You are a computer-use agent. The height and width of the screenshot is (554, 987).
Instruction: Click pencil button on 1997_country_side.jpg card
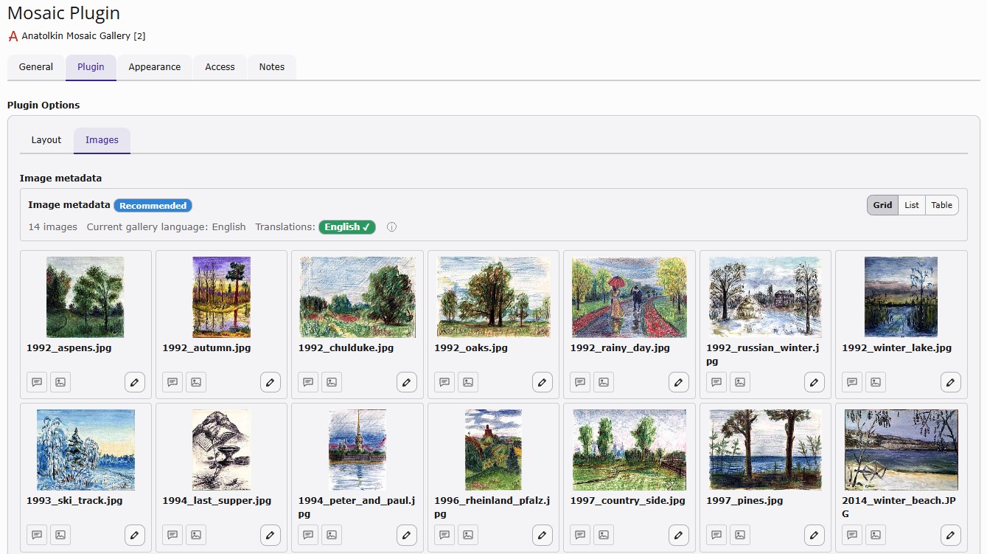(x=678, y=535)
